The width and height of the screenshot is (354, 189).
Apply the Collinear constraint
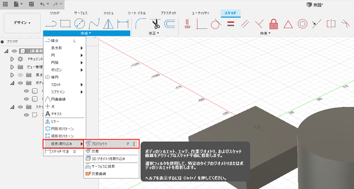pos(317,24)
